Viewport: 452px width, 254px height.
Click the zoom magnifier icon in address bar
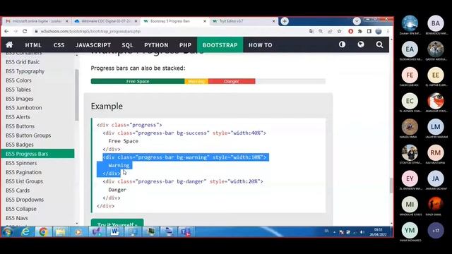pyautogui.click(x=321, y=31)
